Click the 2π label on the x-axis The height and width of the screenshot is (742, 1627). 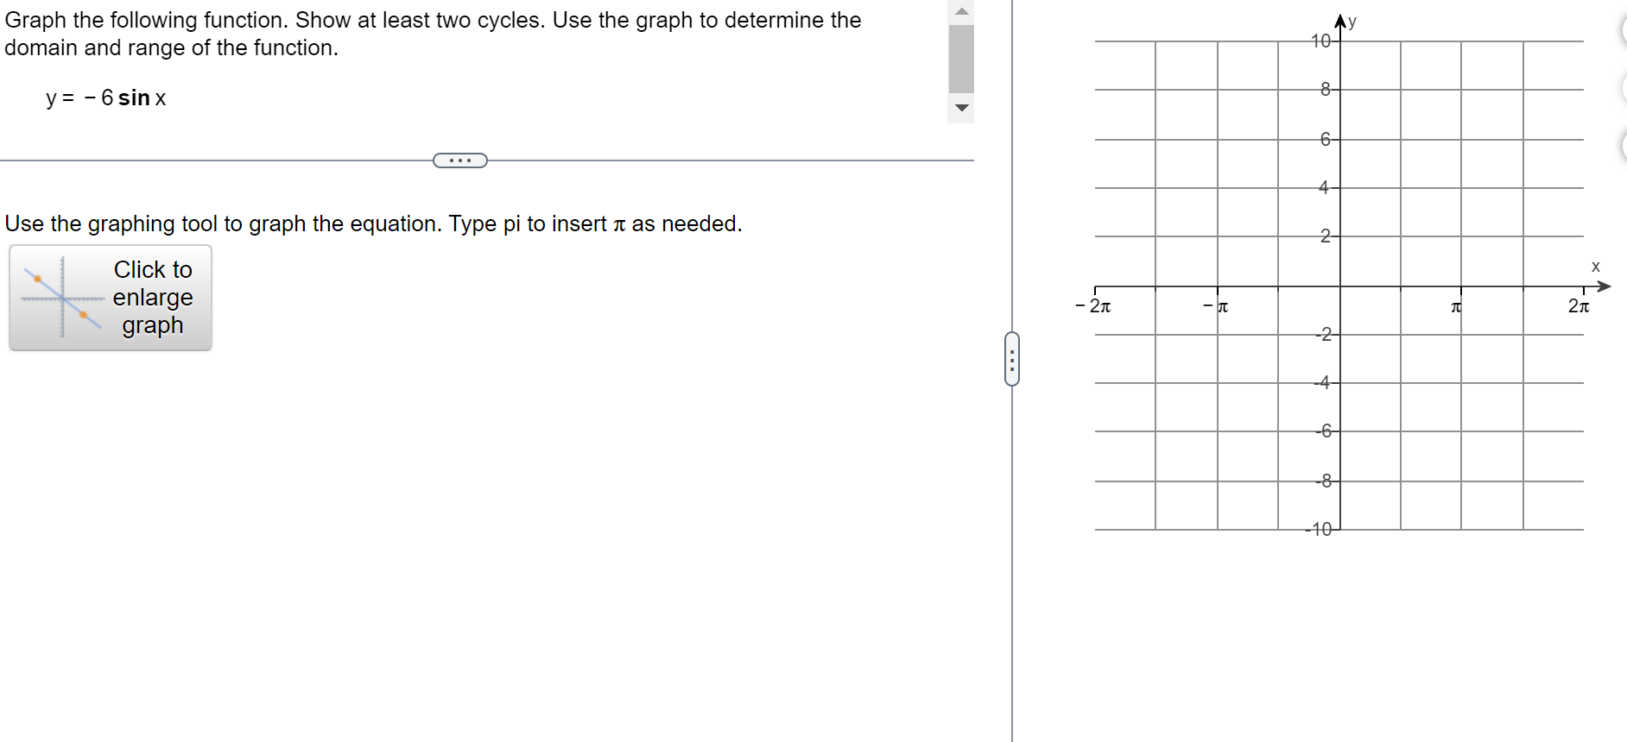point(1579,306)
